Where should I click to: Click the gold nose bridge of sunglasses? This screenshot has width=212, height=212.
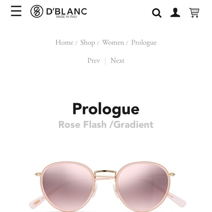coord(105,173)
